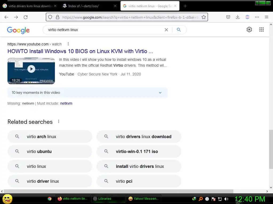Search related: virtio drivers linux download

click(139, 137)
